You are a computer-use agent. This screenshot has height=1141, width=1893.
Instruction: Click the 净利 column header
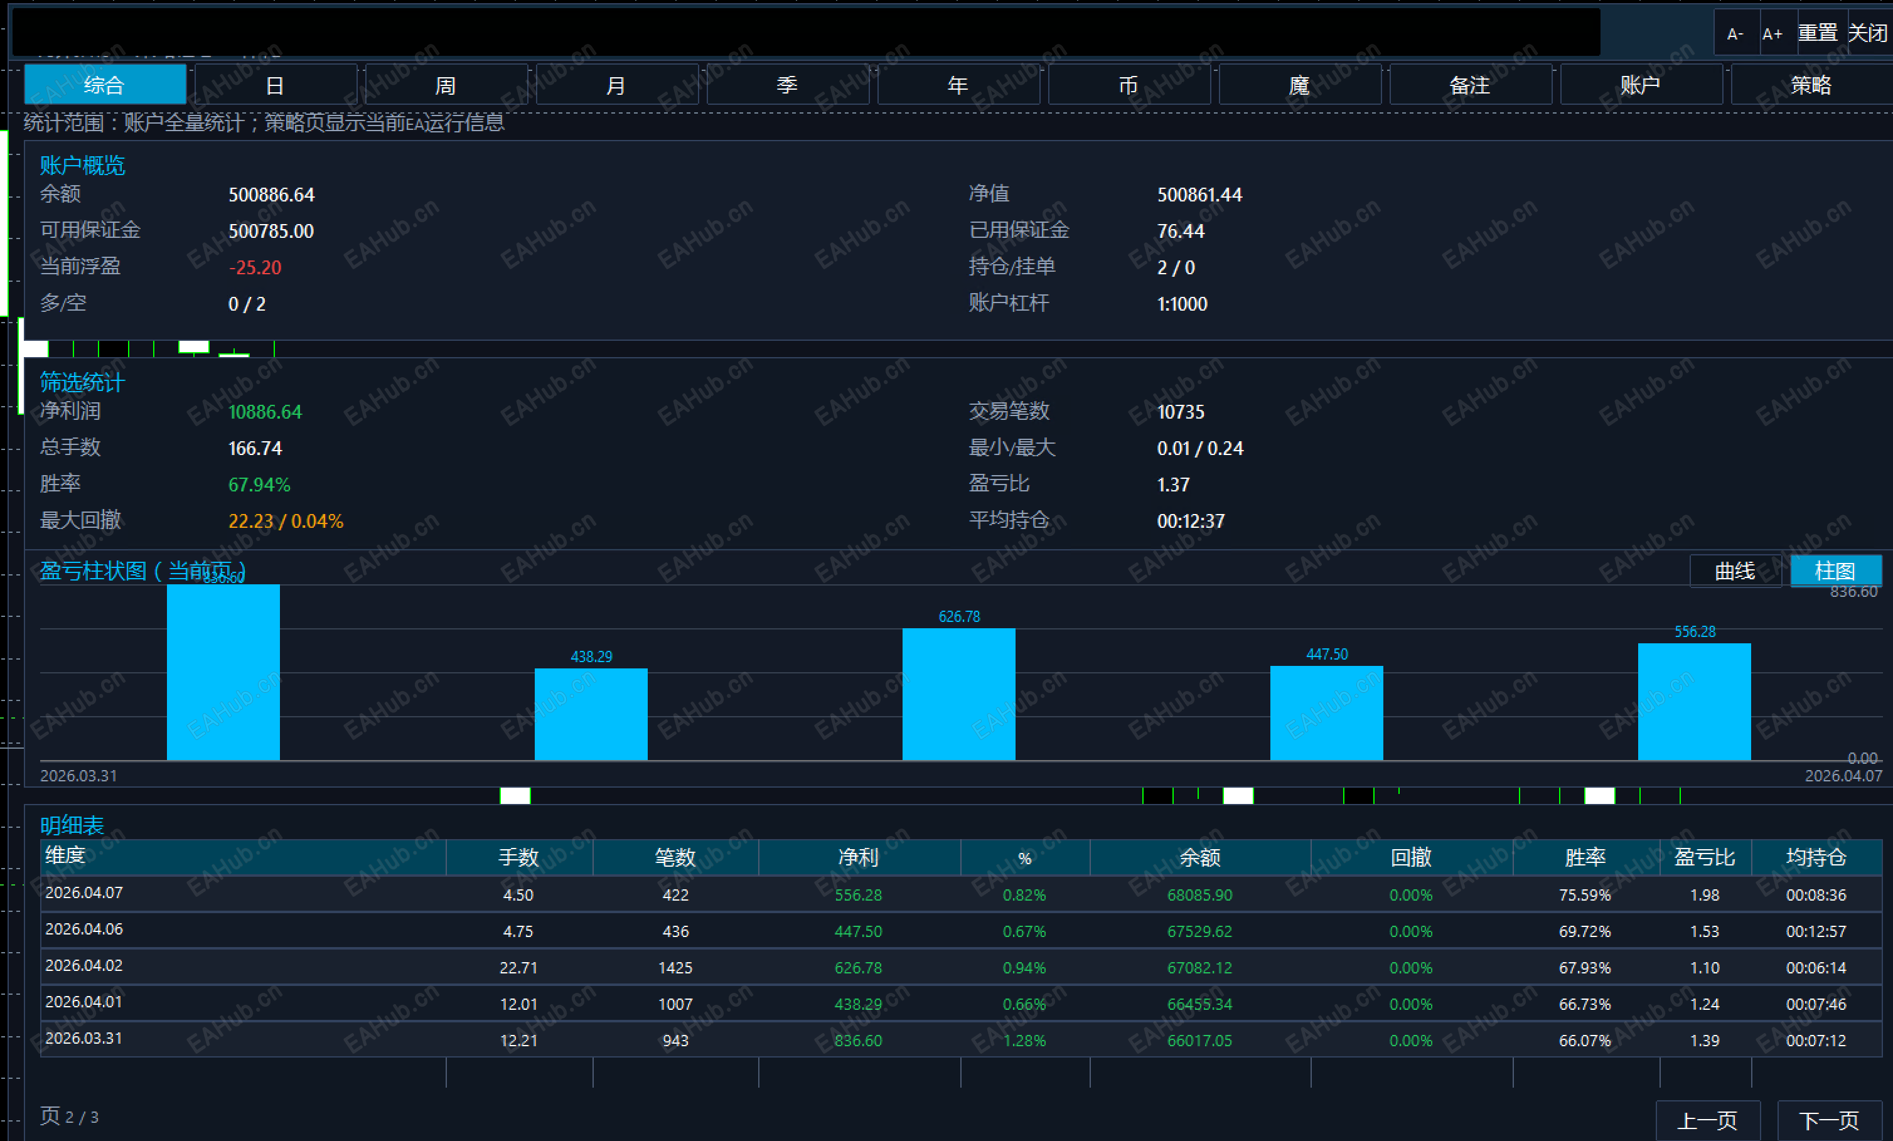[x=859, y=857]
